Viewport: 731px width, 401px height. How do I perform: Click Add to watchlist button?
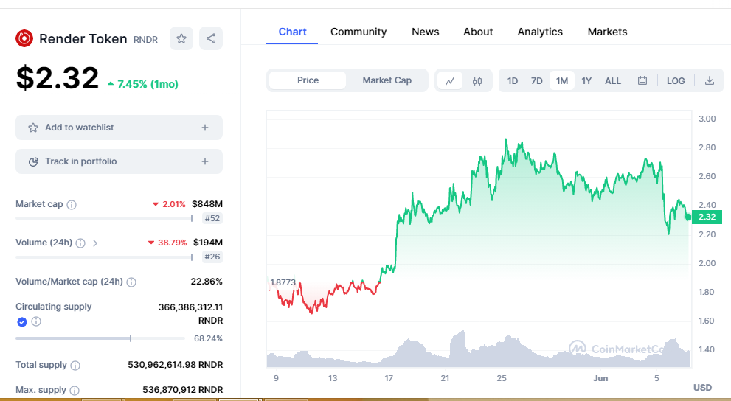tap(119, 128)
